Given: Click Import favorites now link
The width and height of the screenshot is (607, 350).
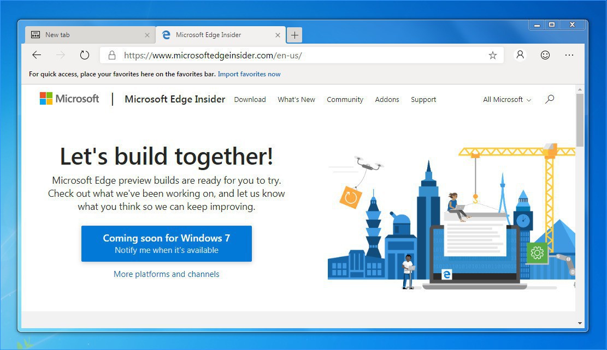Looking at the screenshot, I should click(x=249, y=74).
